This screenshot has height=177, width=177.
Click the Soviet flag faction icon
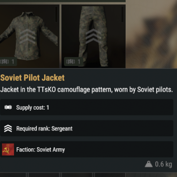(x=8, y=150)
